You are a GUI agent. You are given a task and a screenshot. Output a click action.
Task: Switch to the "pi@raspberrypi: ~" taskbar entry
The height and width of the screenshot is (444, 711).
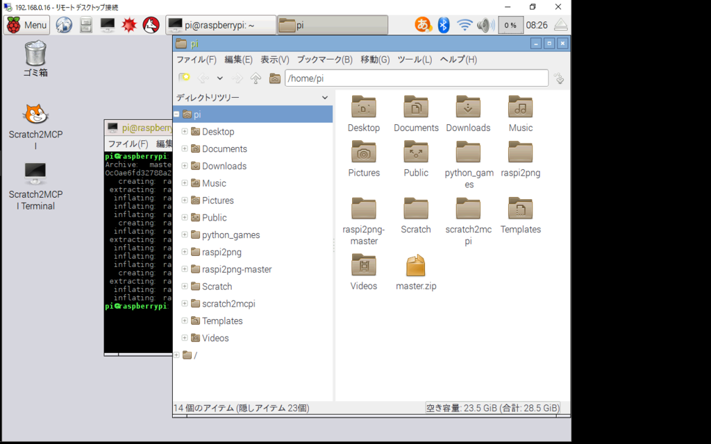point(221,25)
